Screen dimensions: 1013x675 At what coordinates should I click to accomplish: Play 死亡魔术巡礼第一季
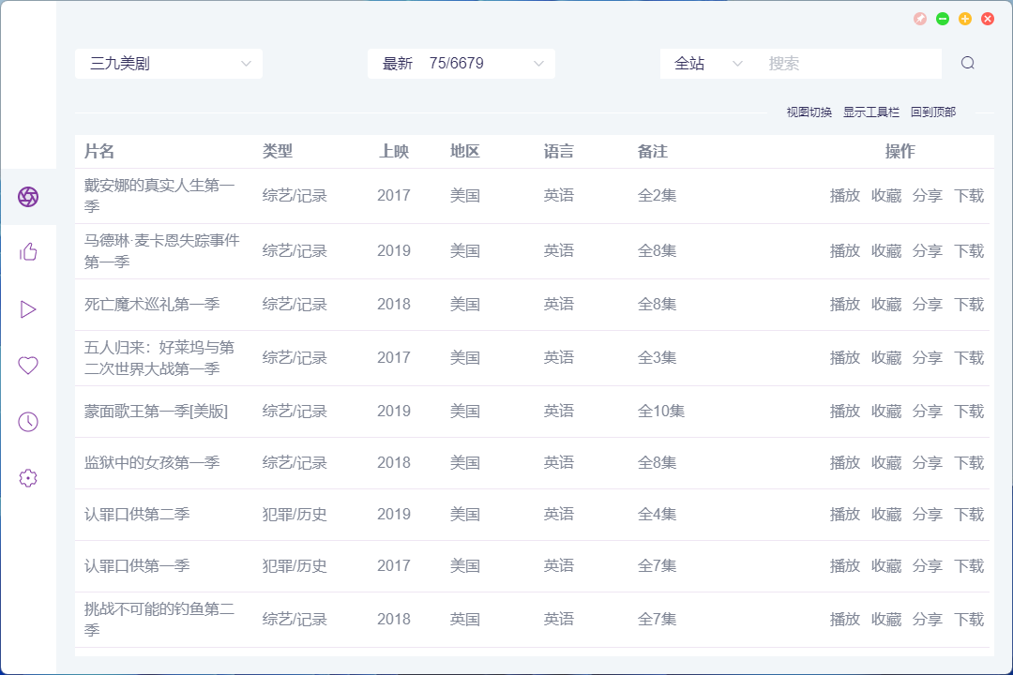click(x=844, y=305)
